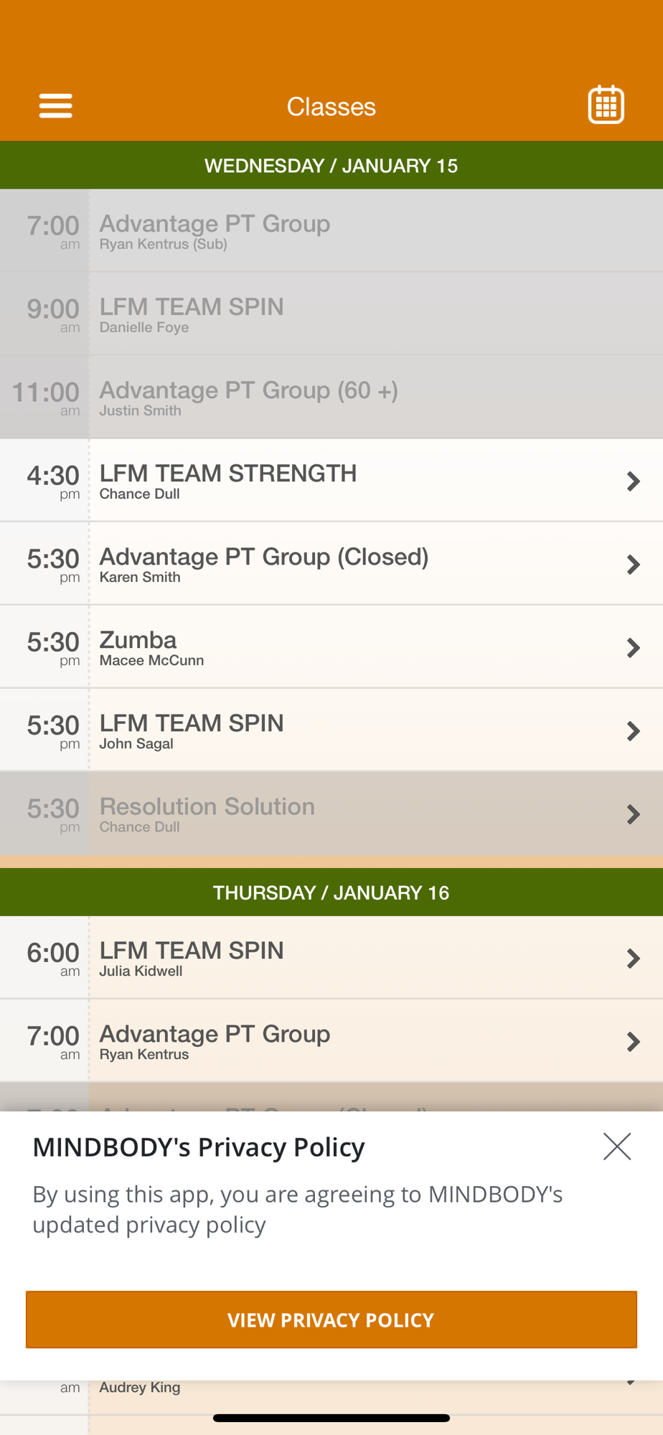Open the calendar date picker icon
This screenshot has width=663, height=1435.
pos(606,105)
